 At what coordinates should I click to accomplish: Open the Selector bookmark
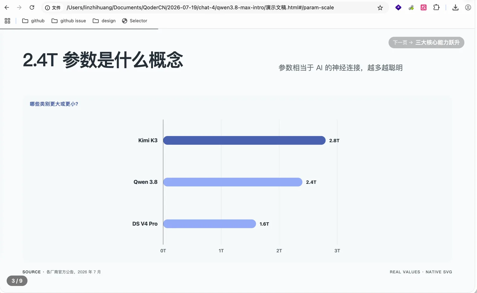click(134, 21)
